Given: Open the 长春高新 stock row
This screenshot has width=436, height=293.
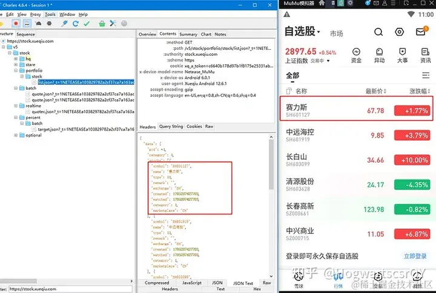Looking at the screenshot, I should click(x=357, y=209).
